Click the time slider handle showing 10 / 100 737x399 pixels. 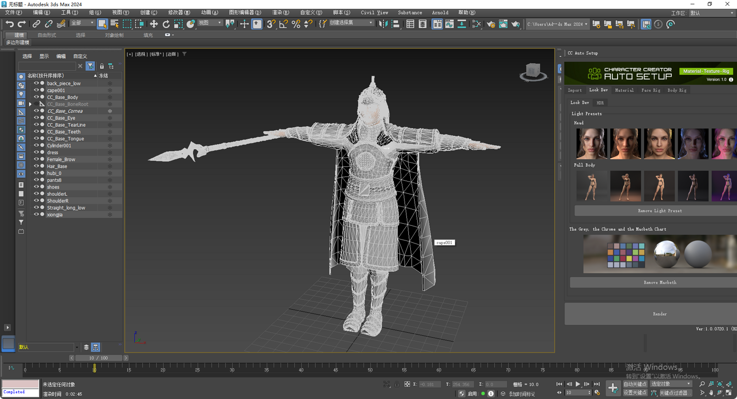(x=98, y=358)
